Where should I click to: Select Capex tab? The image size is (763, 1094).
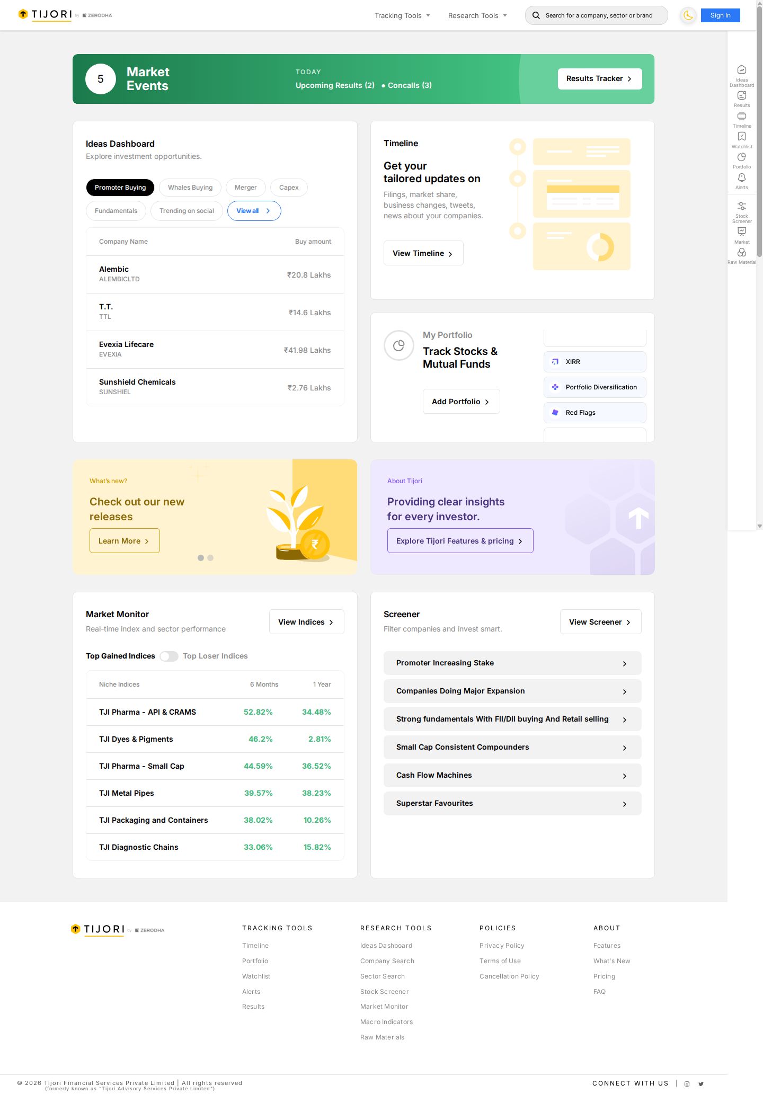coord(289,188)
